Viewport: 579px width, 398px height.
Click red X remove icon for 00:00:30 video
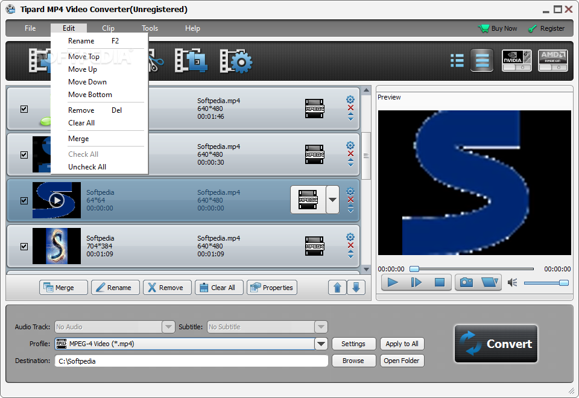point(350,154)
